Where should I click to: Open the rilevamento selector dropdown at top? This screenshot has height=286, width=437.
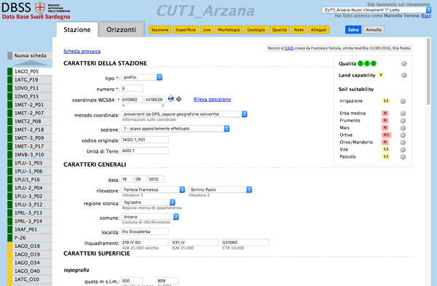377,10
